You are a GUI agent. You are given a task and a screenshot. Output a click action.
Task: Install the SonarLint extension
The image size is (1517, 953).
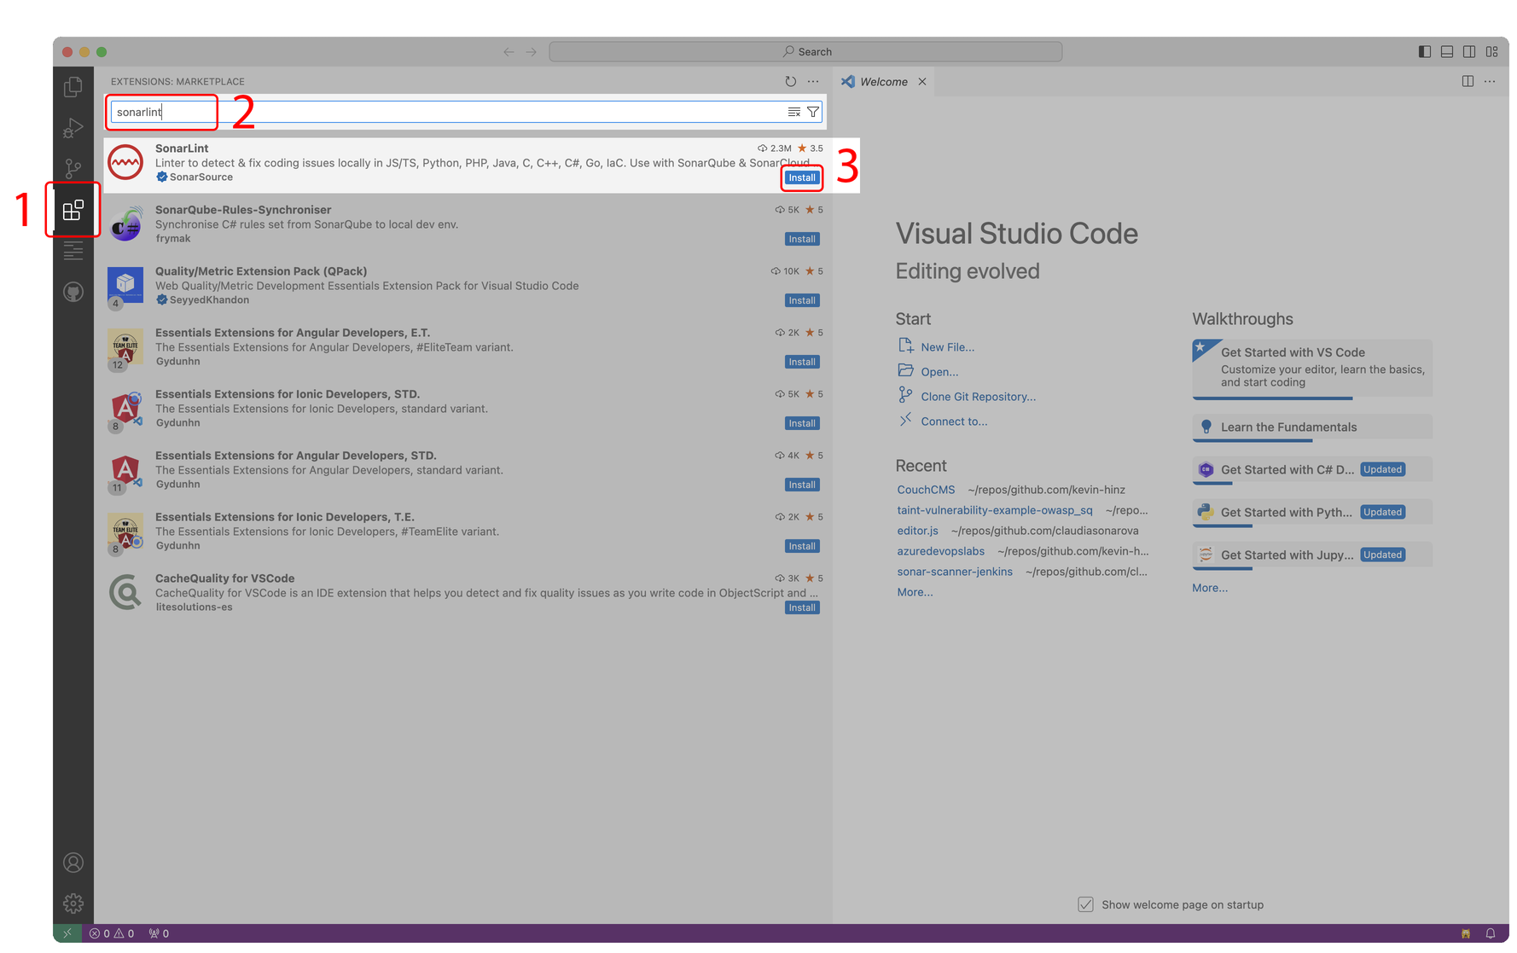(x=802, y=177)
